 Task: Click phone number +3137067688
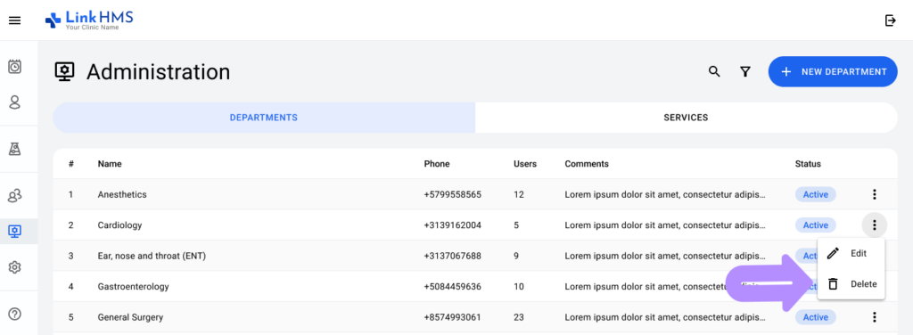[x=452, y=256]
